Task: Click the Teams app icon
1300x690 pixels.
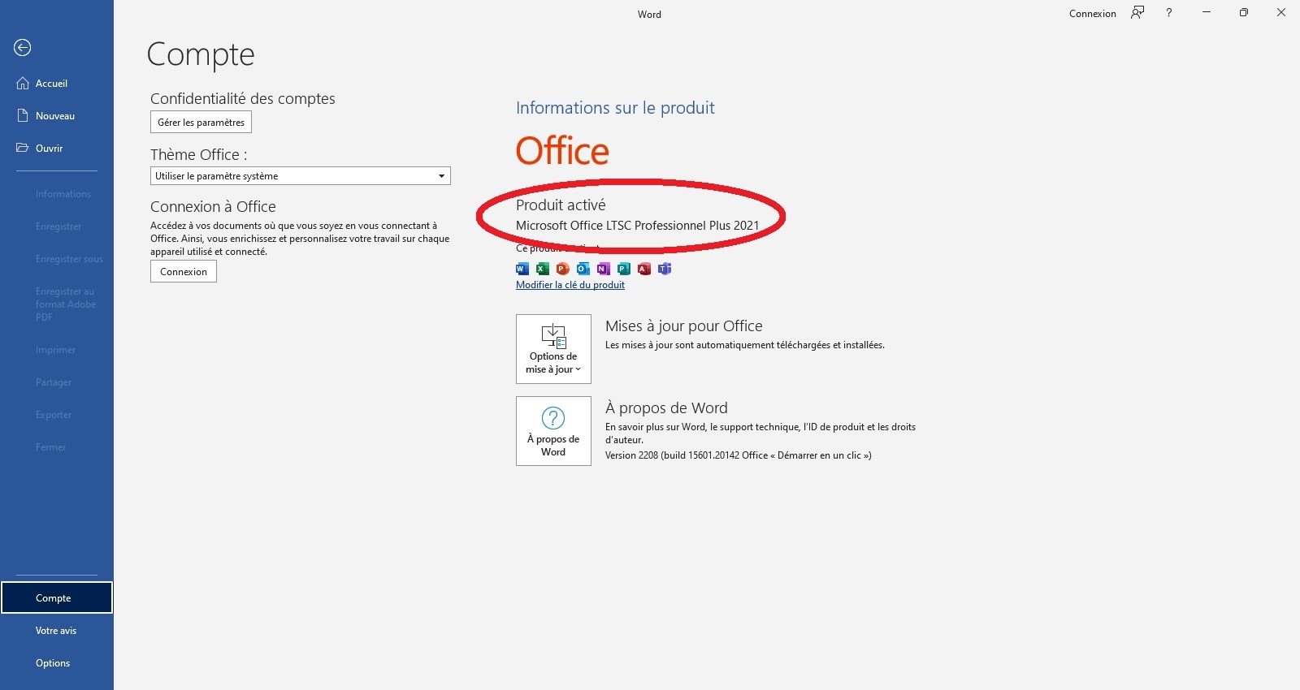Action: coord(665,269)
